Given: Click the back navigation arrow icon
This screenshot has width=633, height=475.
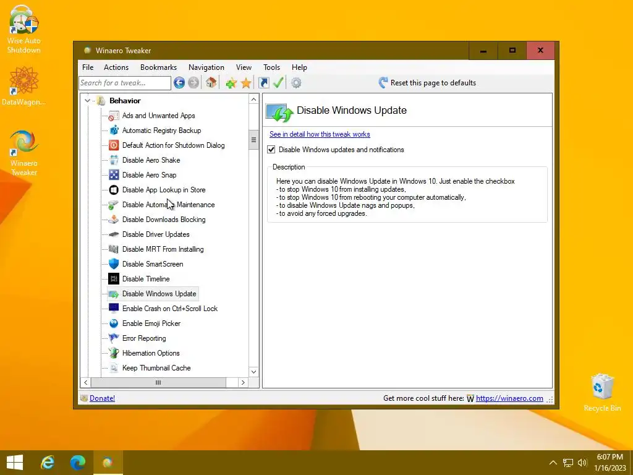Looking at the screenshot, I should pyautogui.click(x=179, y=83).
